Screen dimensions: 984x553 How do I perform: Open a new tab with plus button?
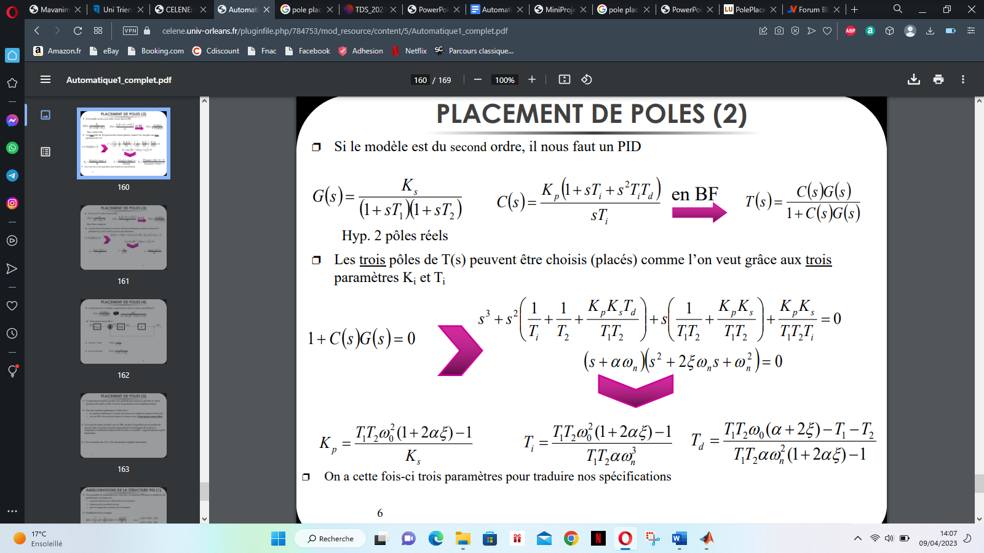(854, 9)
